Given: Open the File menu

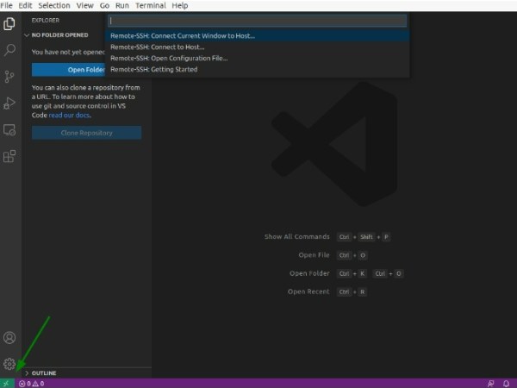Looking at the screenshot, I should [x=6, y=6].
